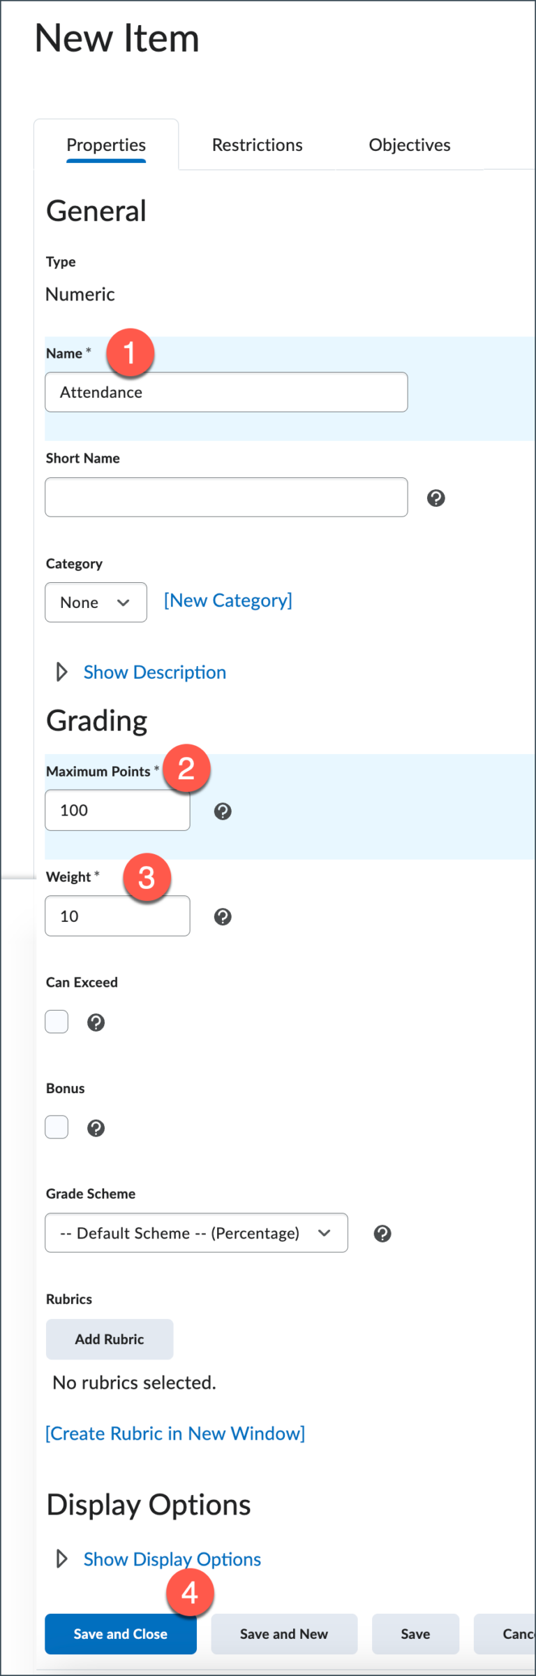Open the Category dropdown
The image size is (536, 1676).
point(96,602)
